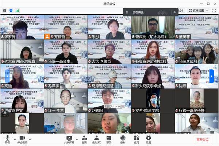219x146 pixels.
Task: Stop video with the camera button
Action: 22,139
